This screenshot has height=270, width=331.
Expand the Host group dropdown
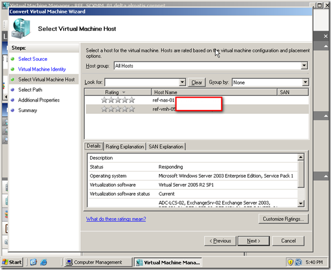pos(304,66)
